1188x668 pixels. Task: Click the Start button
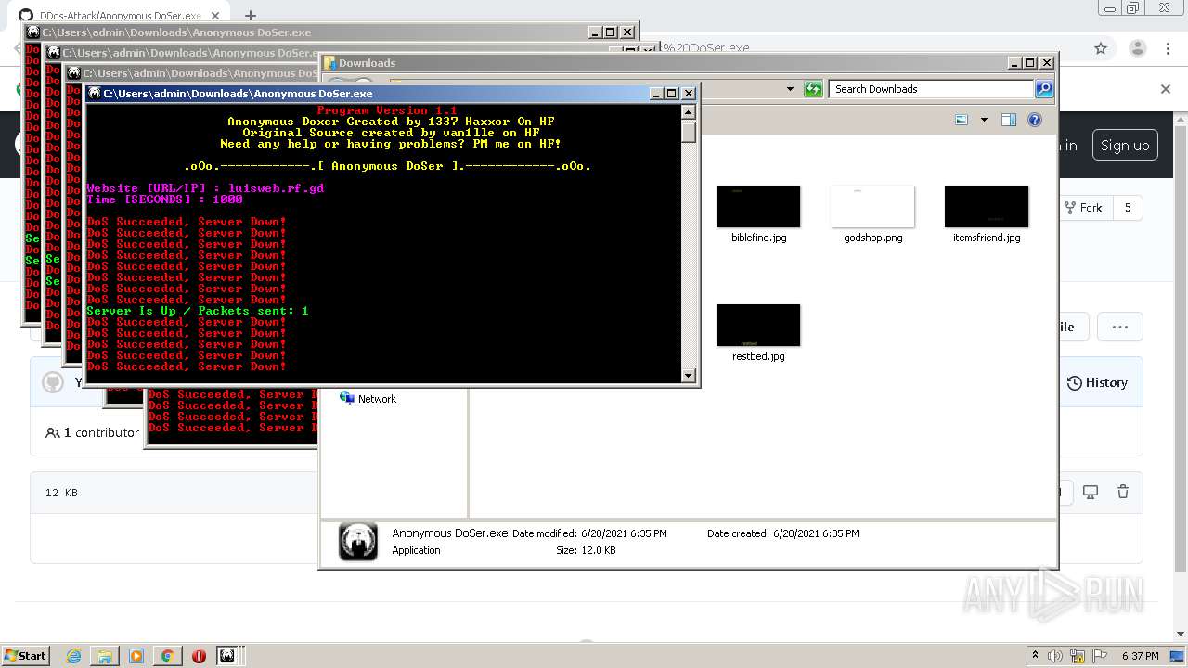pos(25,656)
